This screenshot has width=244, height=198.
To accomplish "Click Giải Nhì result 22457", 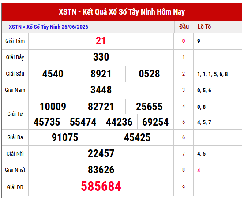I will 101,153.
